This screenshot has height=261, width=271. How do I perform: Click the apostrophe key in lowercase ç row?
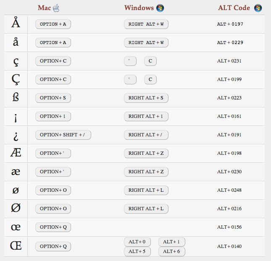click(130, 61)
